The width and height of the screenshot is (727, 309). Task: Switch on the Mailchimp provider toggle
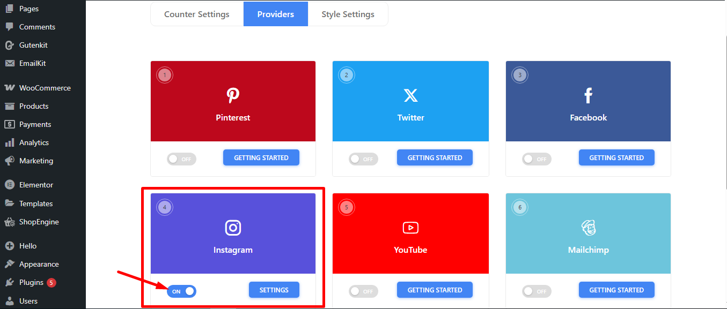point(537,291)
